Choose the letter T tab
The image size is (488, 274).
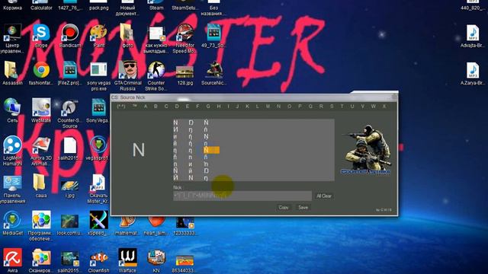[342, 107]
